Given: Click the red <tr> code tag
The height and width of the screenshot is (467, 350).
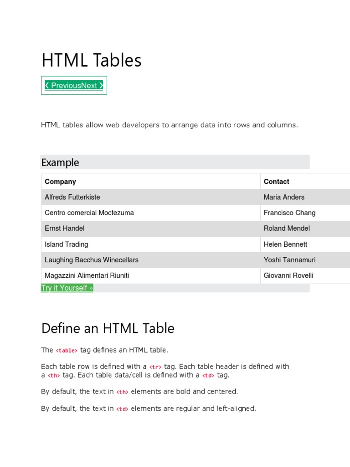Looking at the screenshot, I should 155,367.
